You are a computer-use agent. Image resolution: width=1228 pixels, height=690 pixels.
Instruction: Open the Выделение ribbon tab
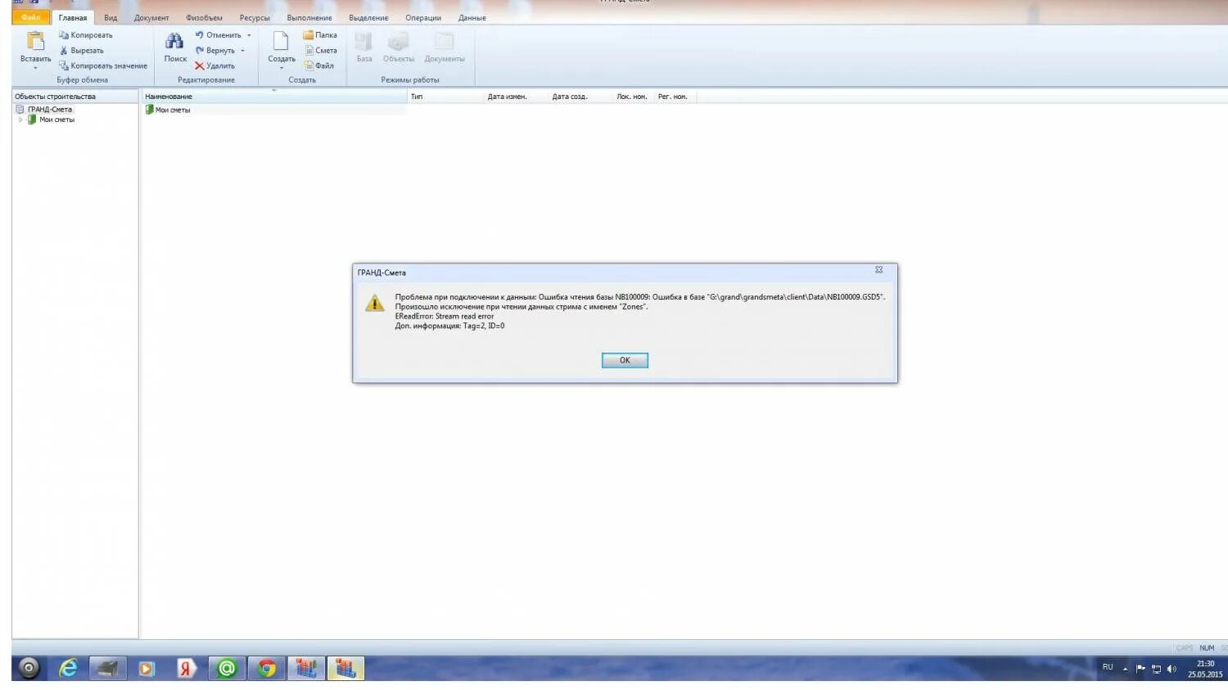coord(368,18)
